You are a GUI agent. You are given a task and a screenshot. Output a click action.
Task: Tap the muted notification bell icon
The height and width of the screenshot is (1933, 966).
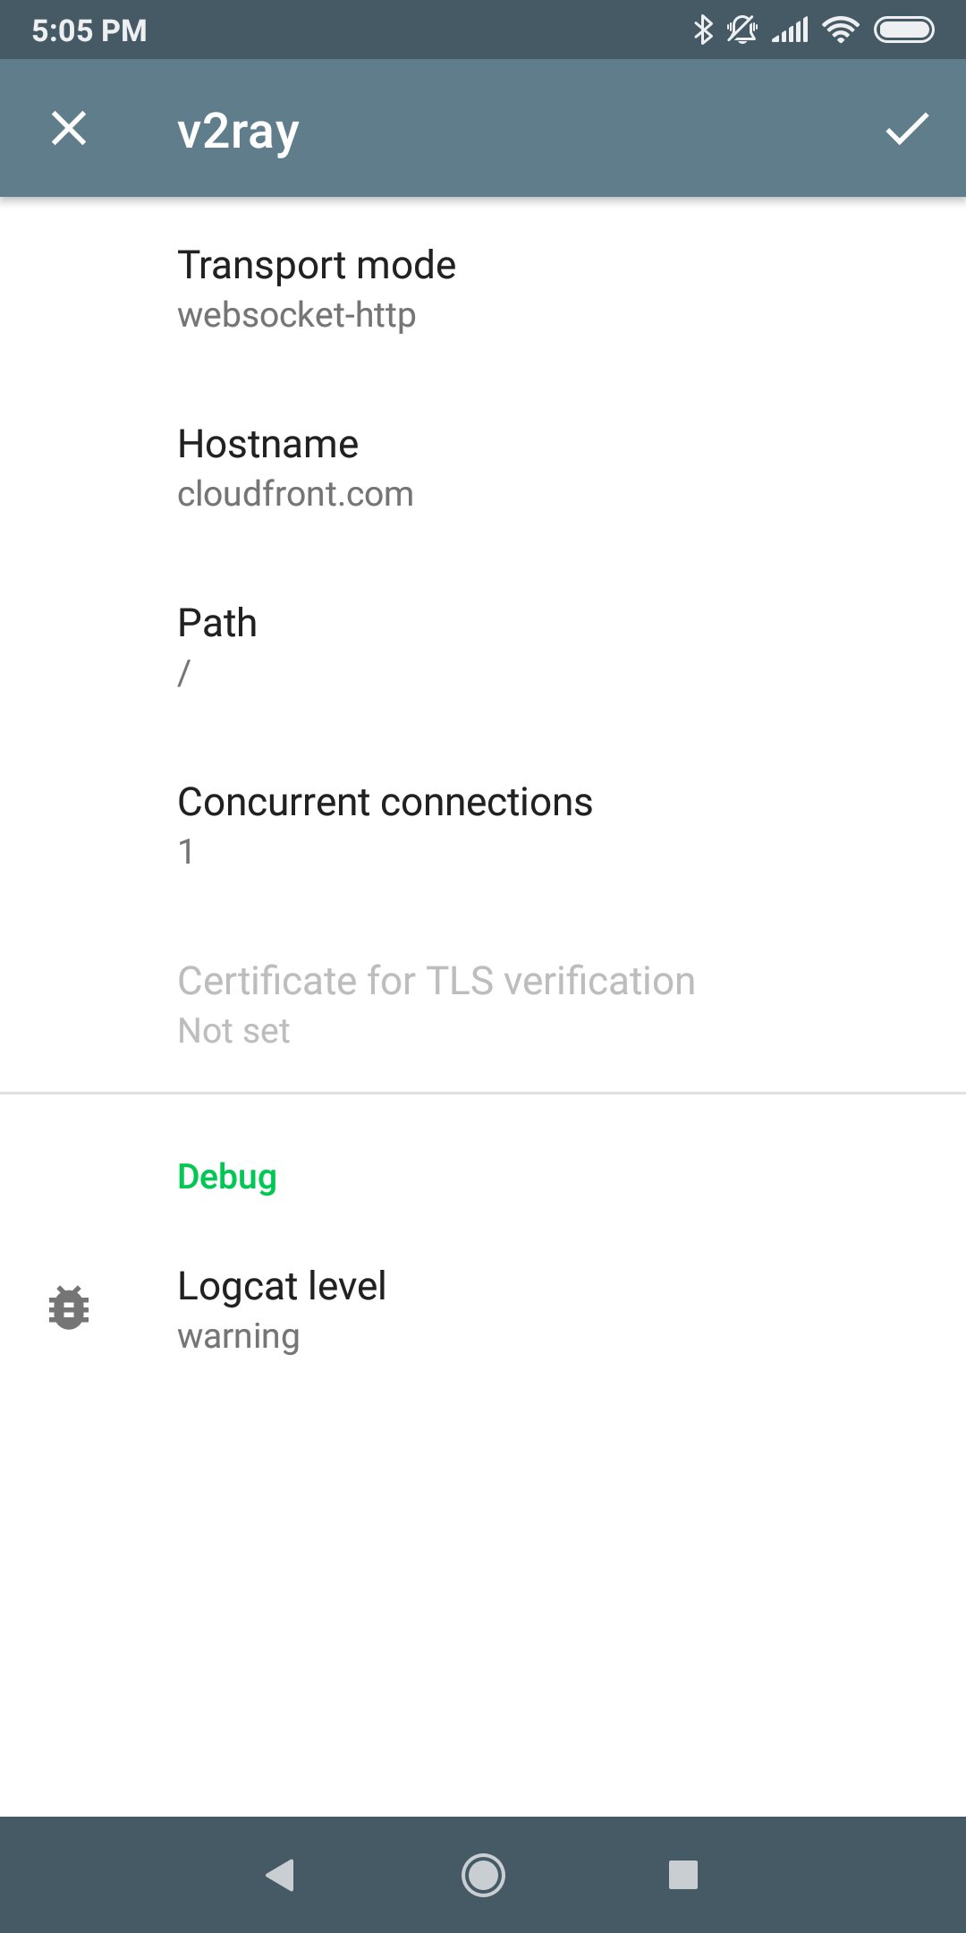pos(741,30)
